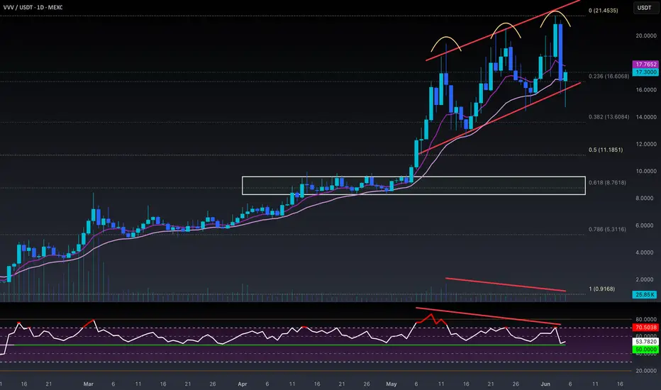Image resolution: width=661 pixels, height=390 pixels.
Task: Click the 0.618 (8.7618) Fibonacci level label
Action: [607, 182]
